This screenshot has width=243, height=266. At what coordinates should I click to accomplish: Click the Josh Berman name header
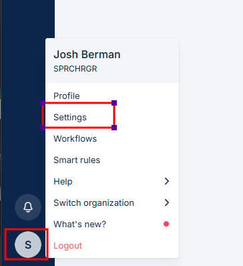[87, 54]
